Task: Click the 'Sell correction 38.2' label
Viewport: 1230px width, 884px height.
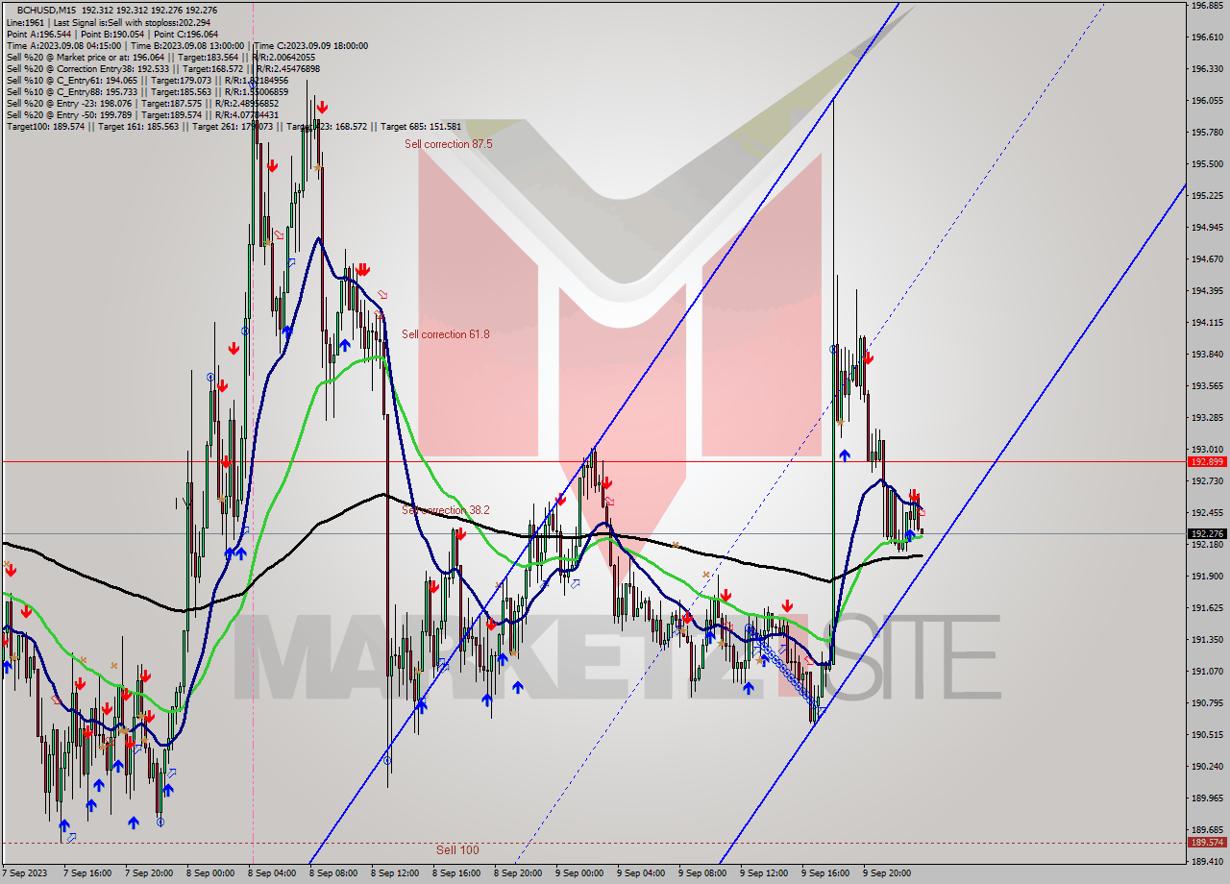Action: [446, 510]
